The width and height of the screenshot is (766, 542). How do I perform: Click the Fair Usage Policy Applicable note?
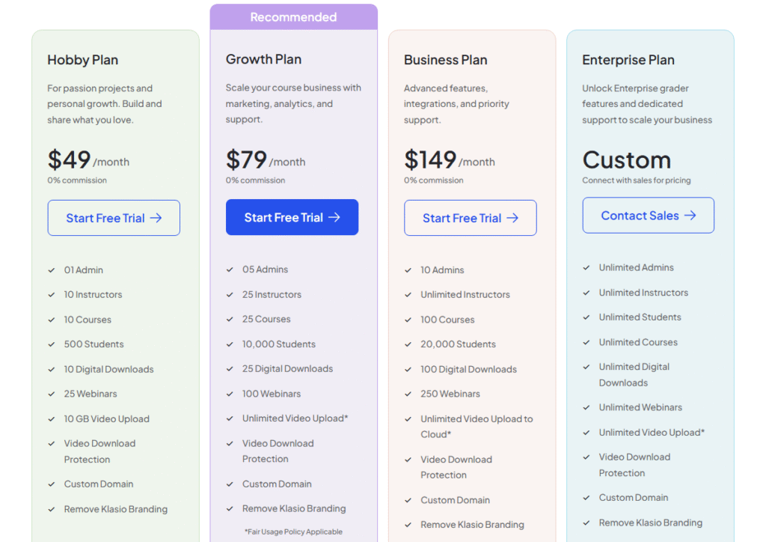(x=293, y=532)
